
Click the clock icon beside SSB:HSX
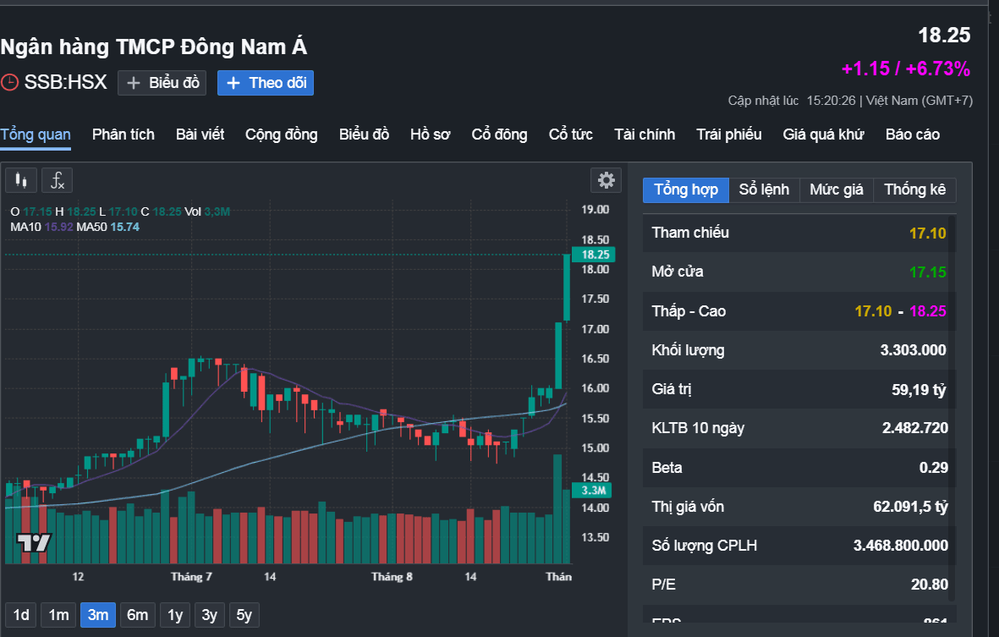(x=9, y=82)
